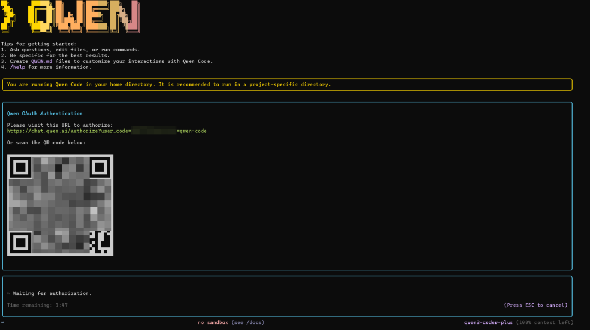Open the chat.qwen.ai authorize URL
Viewport: 590px width, 330px height.
click(x=107, y=131)
